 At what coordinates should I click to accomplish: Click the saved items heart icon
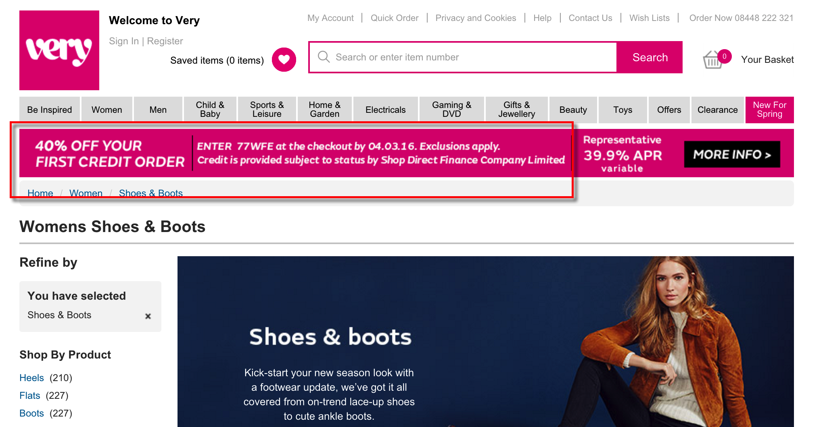click(x=284, y=60)
